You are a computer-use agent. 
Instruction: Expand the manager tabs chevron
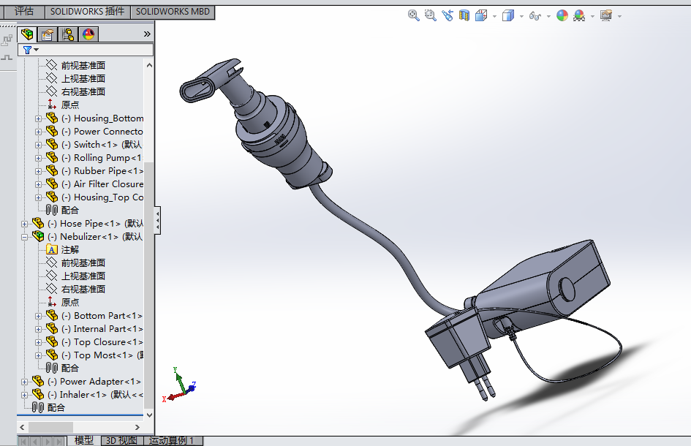click(x=147, y=34)
